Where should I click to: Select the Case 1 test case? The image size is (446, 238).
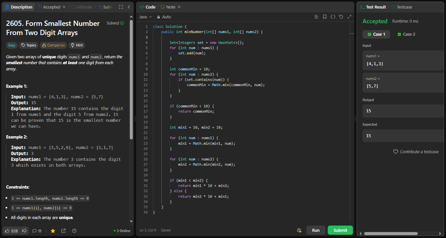(376, 34)
